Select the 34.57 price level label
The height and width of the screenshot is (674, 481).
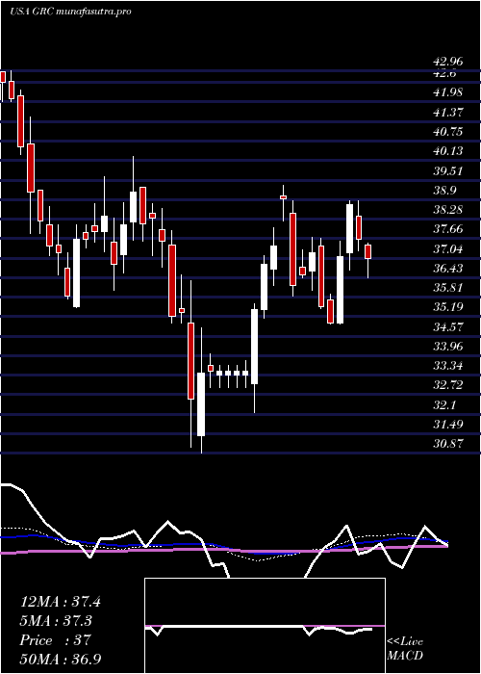(x=448, y=326)
